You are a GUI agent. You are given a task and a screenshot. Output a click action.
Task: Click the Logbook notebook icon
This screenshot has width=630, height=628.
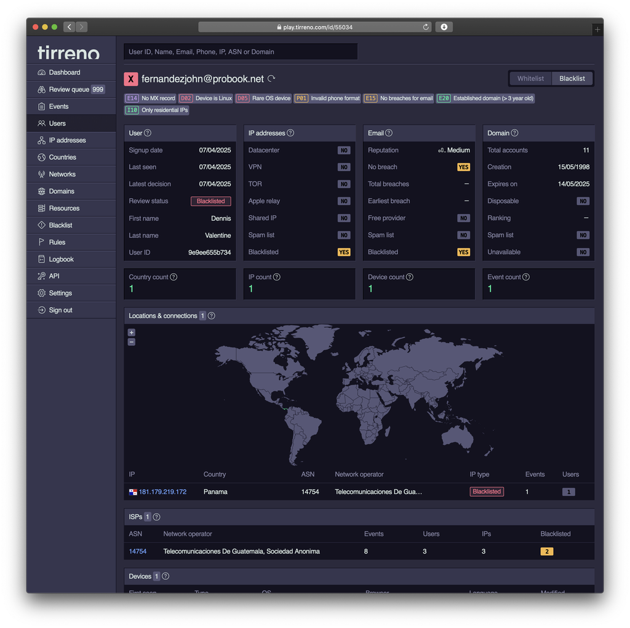click(41, 259)
